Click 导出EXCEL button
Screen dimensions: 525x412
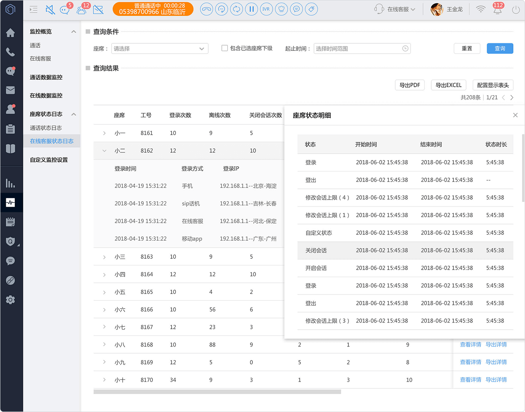coord(448,85)
